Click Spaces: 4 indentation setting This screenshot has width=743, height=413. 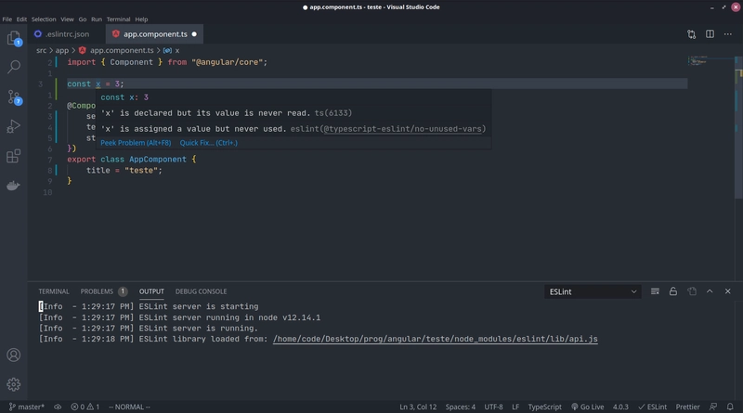(460, 407)
